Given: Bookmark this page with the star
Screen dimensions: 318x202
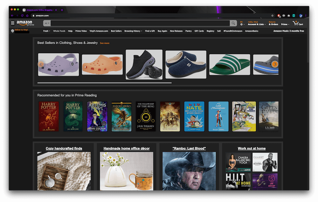Looking at the screenshot, I should click(x=273, y=15).
